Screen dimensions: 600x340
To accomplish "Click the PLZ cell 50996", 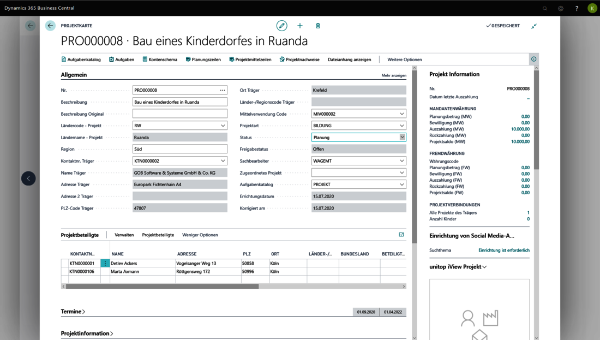I will (255, 271).
